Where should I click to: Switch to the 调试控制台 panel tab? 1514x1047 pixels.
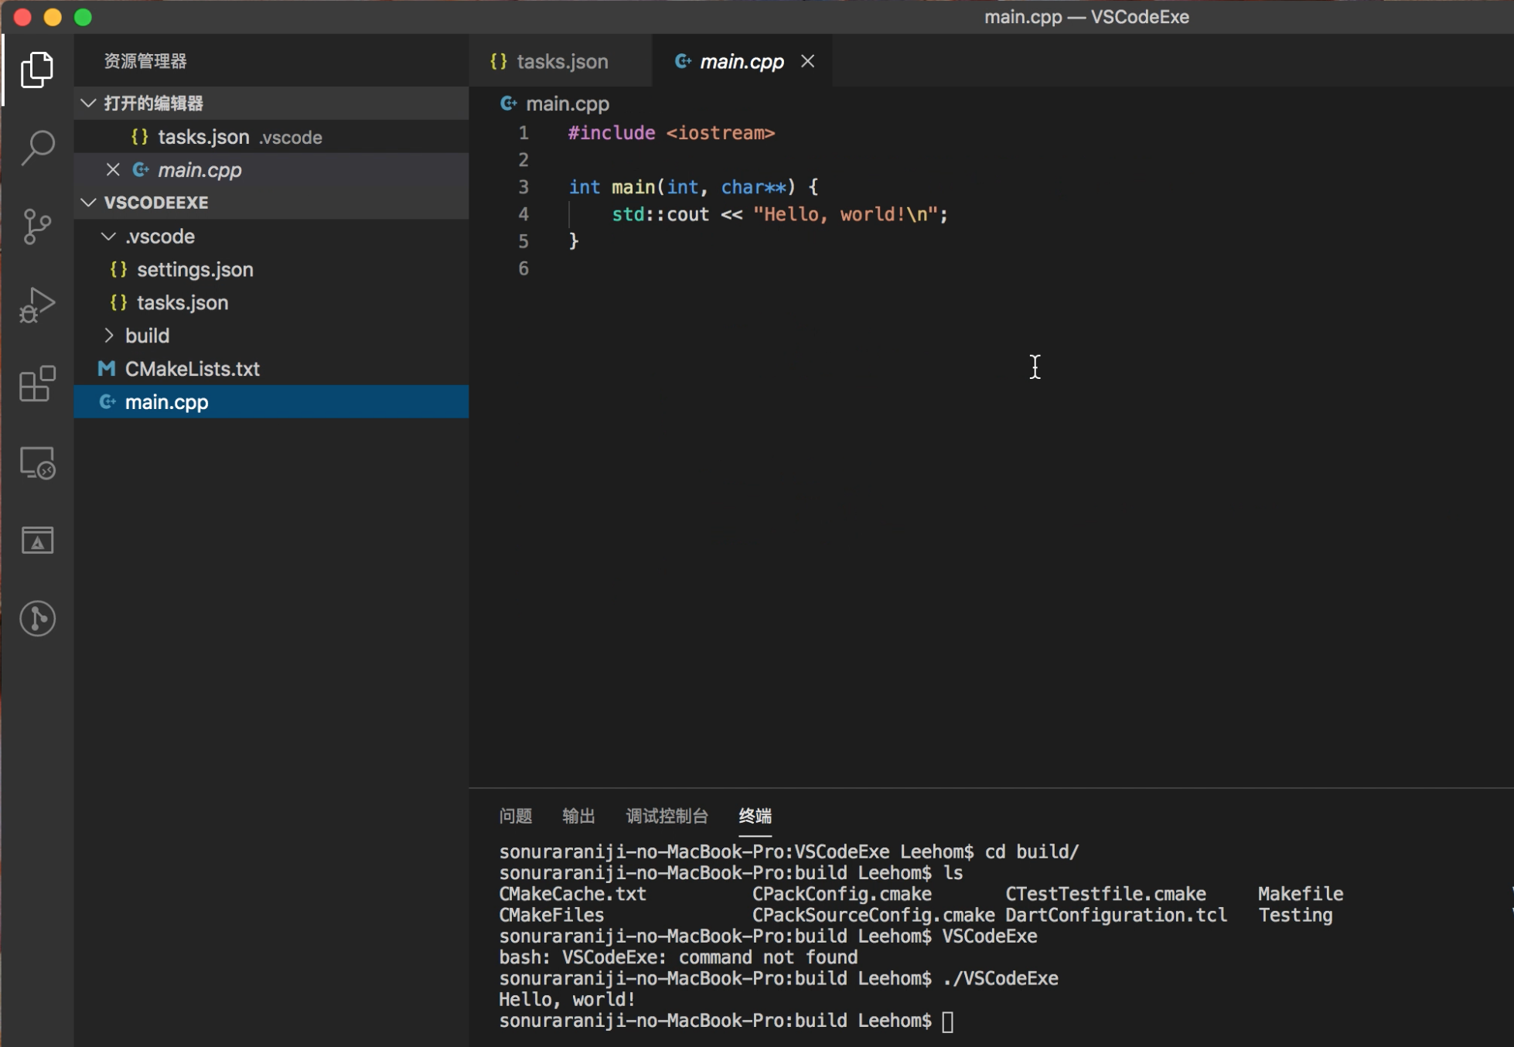pyautogui.click(x=667, y=816)
